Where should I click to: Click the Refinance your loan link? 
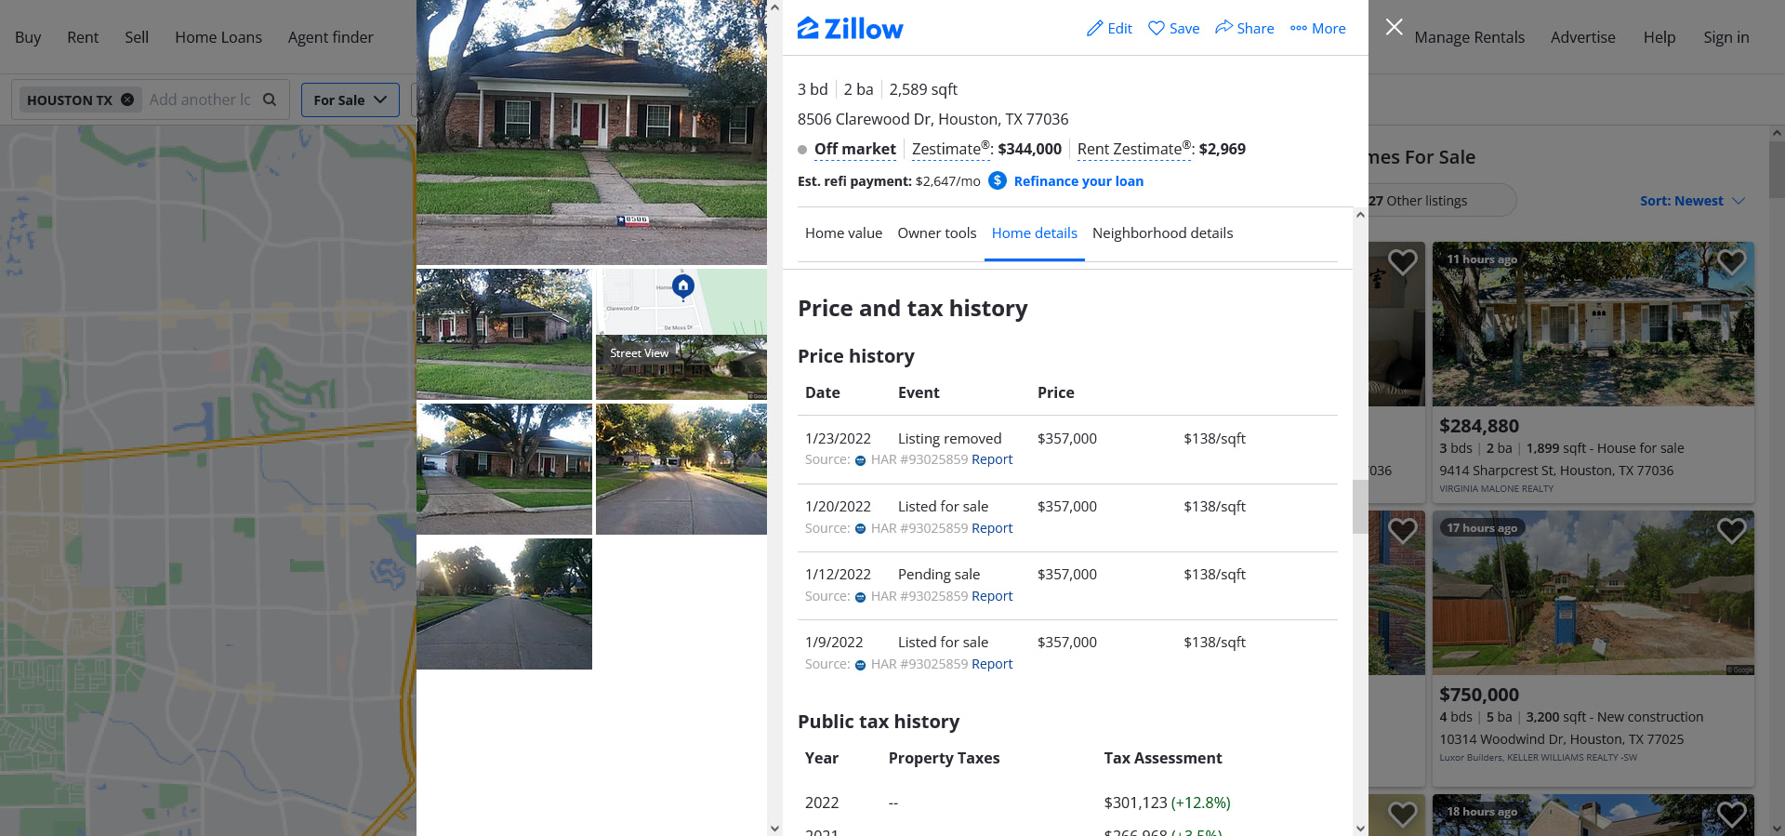coord(1078,181)
